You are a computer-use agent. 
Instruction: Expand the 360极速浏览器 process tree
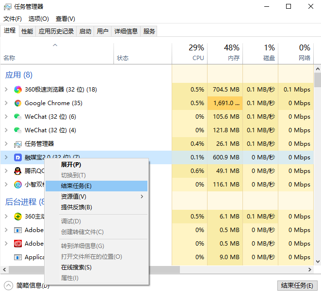click(x=6, y=90)
